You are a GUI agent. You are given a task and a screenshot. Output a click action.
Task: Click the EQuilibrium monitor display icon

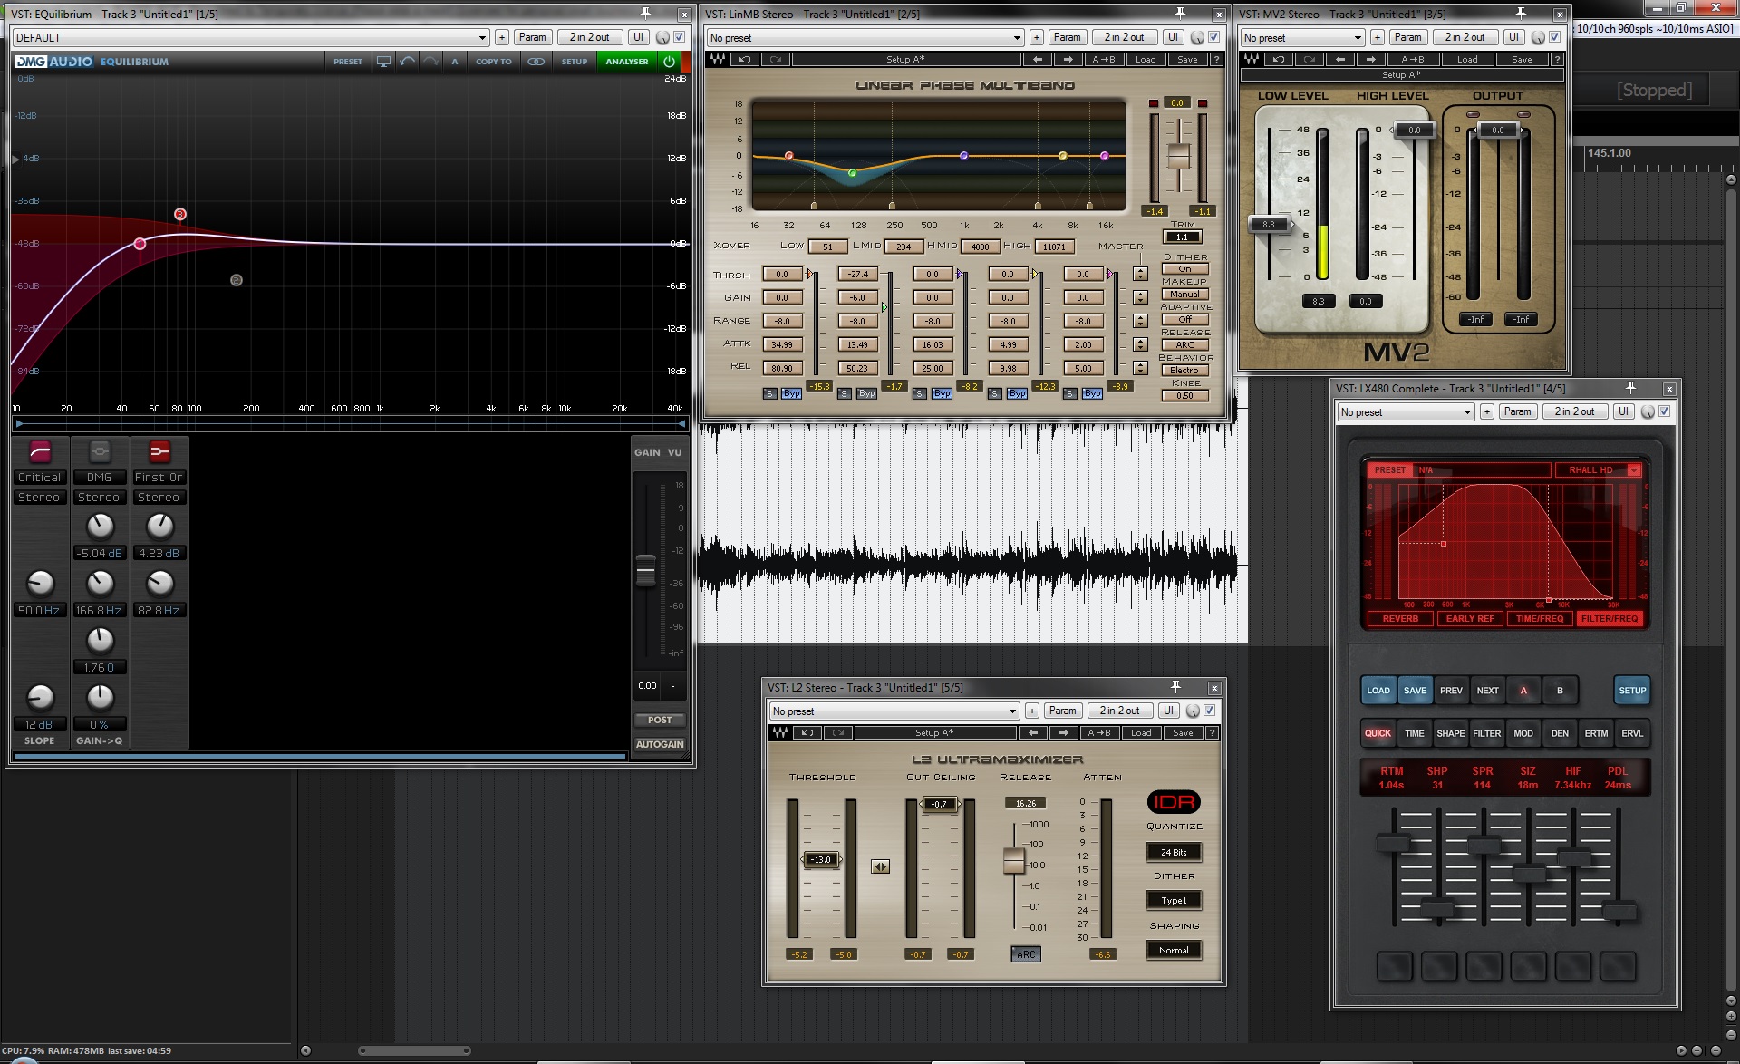pyautogui.click(x=384, y=62)
